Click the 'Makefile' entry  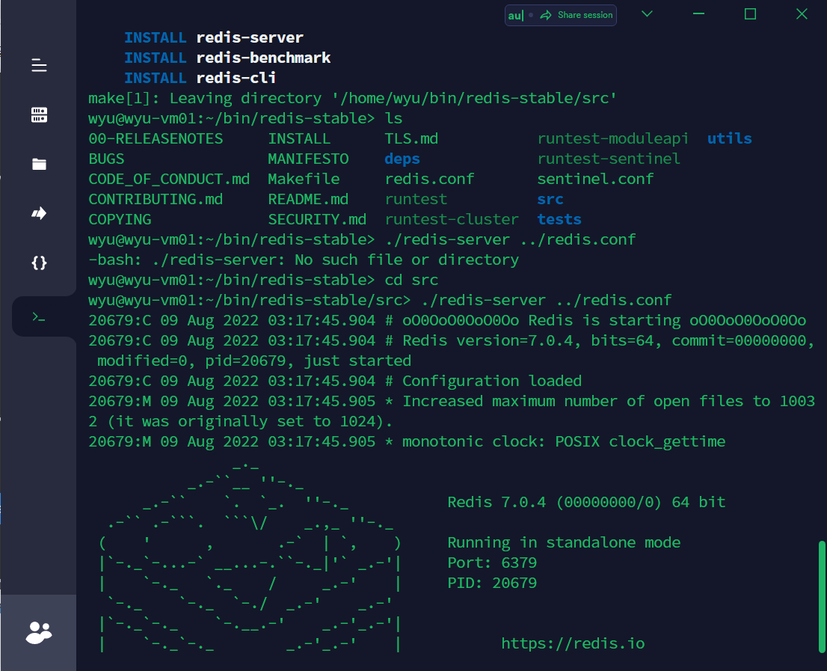click(x=304, y=180)
